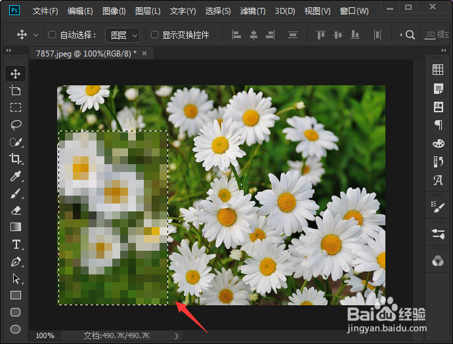Click the Photoshop Ps logo icon
Image resolution: width=453 pixels, height=344 pixels.
(14, 11)
